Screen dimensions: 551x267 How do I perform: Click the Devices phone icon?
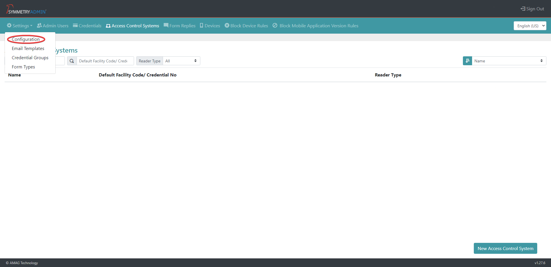coord(201,25)
